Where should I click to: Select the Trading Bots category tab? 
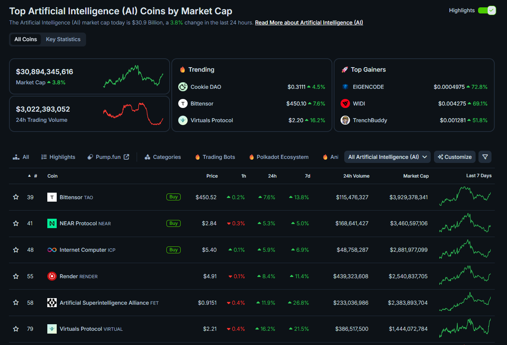click(x=215, y=157)
